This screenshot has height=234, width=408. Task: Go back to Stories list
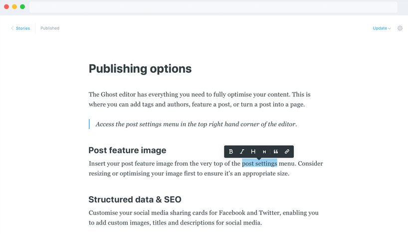23,28
